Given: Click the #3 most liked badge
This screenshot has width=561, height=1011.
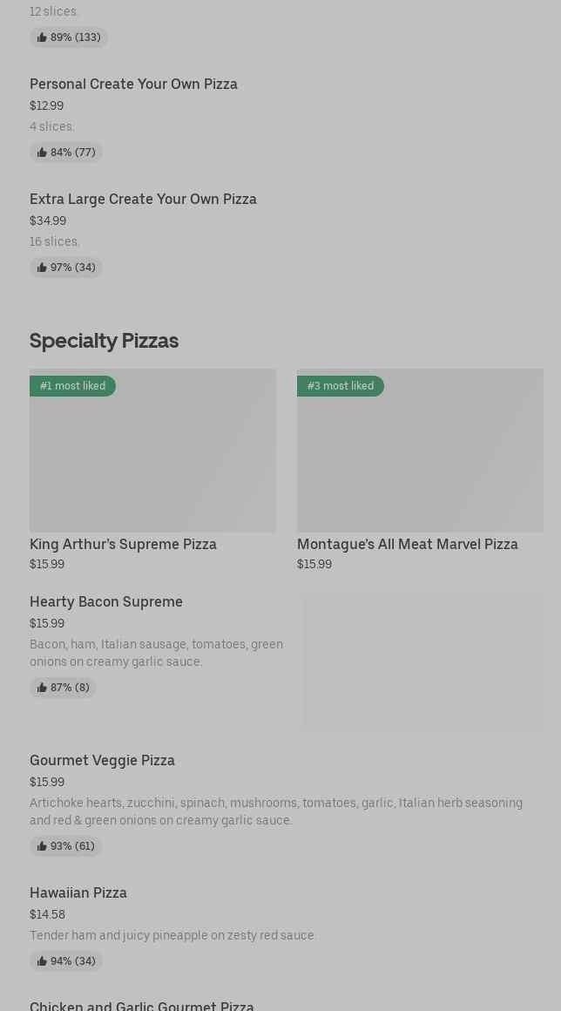Looking at the screenshot, I should (341, 386).
